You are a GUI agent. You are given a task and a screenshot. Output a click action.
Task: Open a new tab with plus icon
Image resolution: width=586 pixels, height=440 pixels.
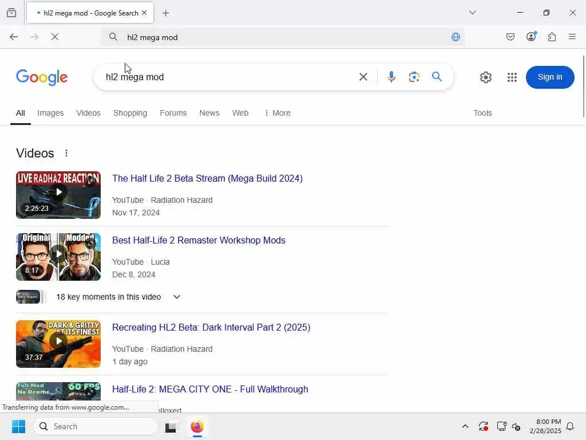(x=165, y=13)
